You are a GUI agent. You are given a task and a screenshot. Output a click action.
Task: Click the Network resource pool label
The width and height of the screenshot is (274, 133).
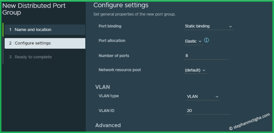click(x=120, y=70)
